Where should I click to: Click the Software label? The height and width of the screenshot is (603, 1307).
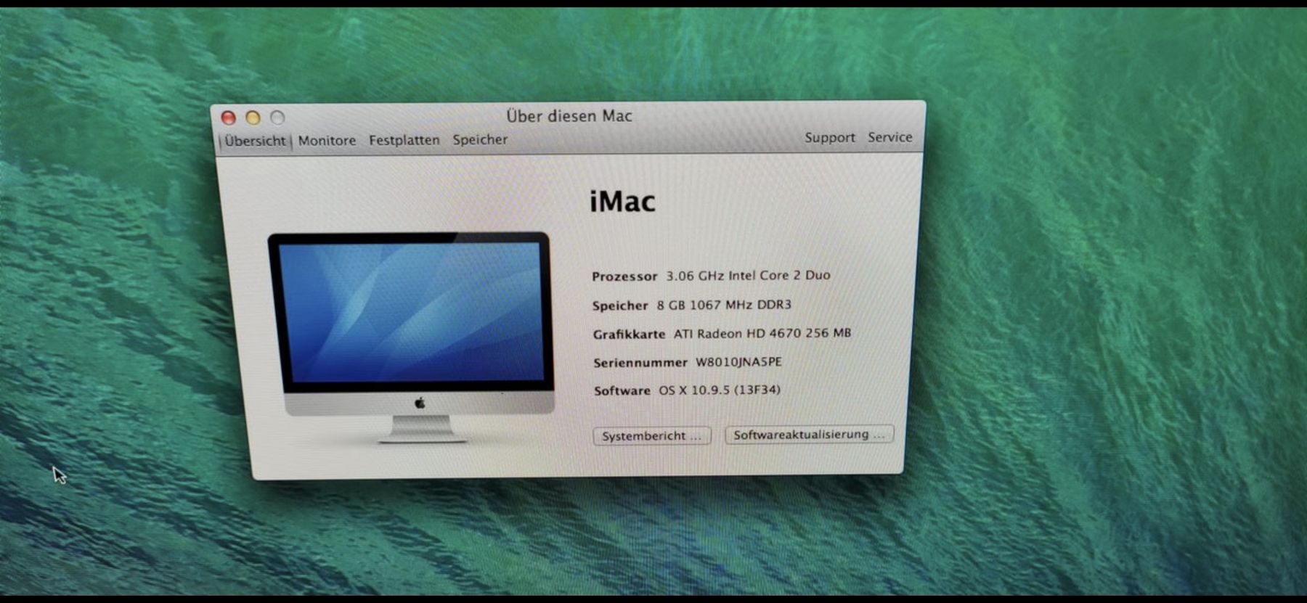pyautogui.click(x=622, y=390)
